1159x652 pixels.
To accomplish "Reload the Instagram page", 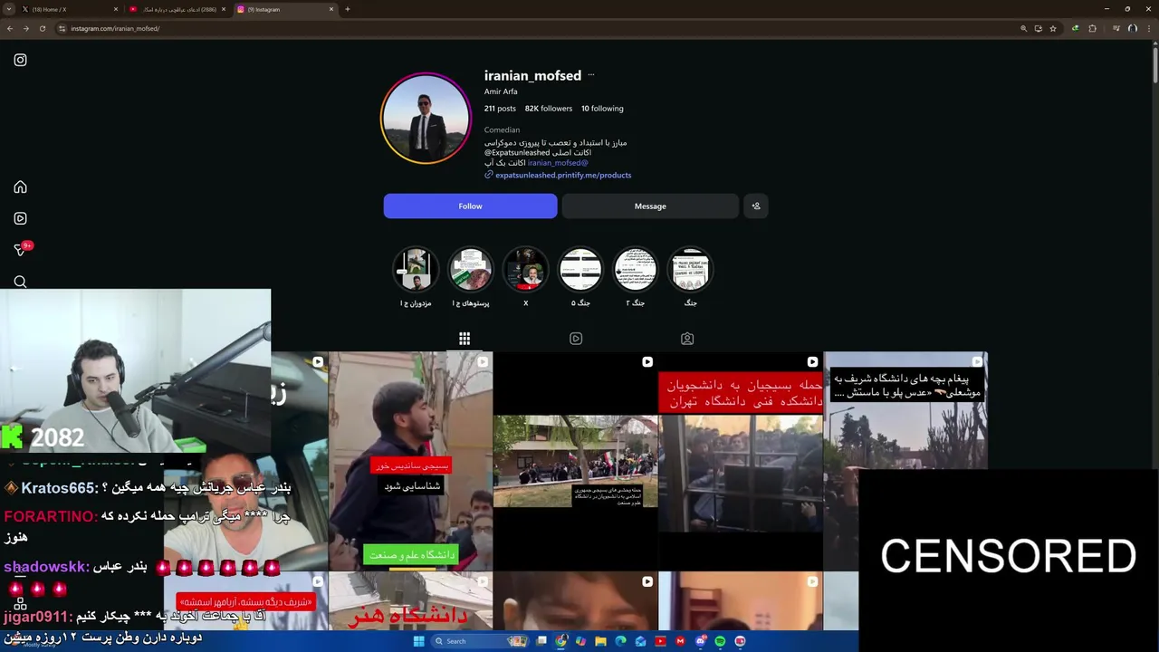I will point(42,28).
